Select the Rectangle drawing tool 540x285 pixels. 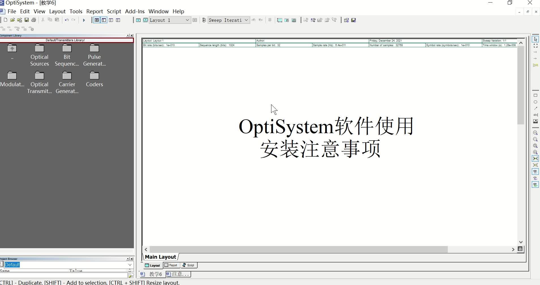pyautogui.click(x=536, y=95)
